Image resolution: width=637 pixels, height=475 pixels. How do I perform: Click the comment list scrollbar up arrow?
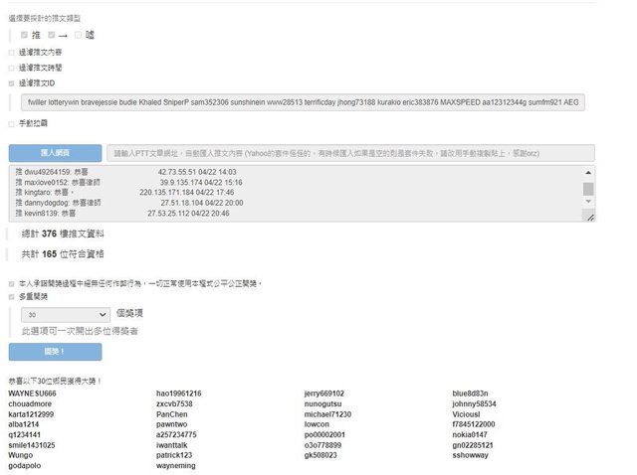tap(588, 173)
